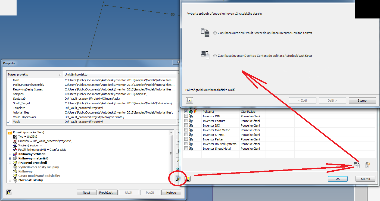Select the Sestava9 project row
Screen dimensions: 380x201
click(19, 99)
